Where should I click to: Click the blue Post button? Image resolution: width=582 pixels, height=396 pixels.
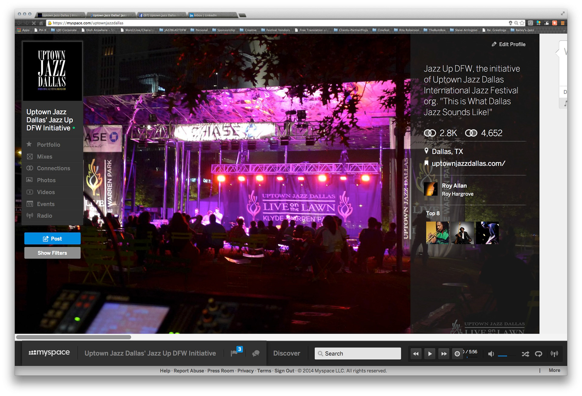click(52, 238)
